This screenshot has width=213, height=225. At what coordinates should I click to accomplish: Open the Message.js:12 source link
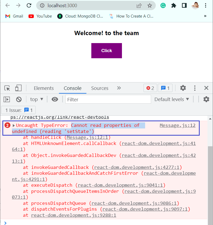(177, 125)
